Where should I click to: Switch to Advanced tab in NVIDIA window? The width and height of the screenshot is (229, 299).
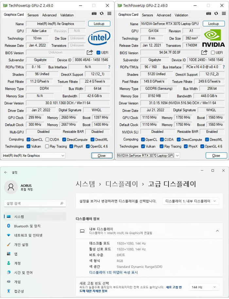click(164, 15)
